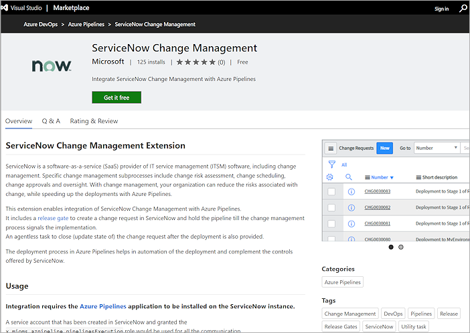
Task: Check the box for CHG0030083 row
Action: [331, 192]
